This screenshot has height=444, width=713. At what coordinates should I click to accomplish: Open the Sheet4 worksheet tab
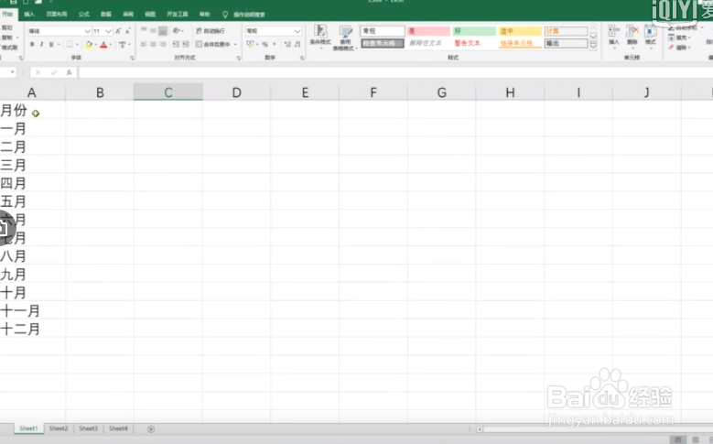[x=118, y=428]
